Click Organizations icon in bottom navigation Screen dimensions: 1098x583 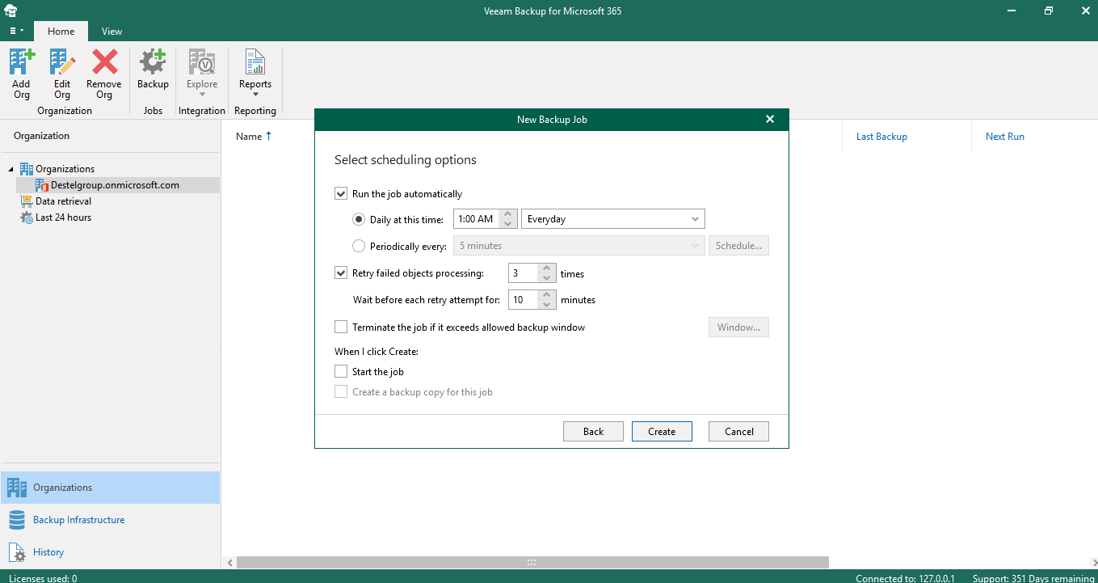point(16,488)
